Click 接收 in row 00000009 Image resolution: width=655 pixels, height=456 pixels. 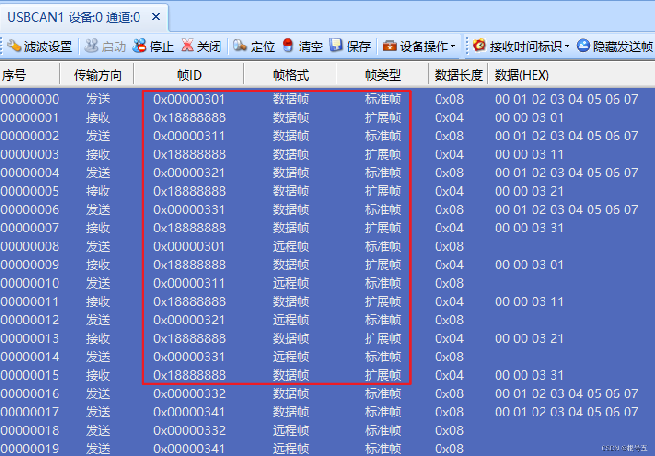click(x=98, y=265)
